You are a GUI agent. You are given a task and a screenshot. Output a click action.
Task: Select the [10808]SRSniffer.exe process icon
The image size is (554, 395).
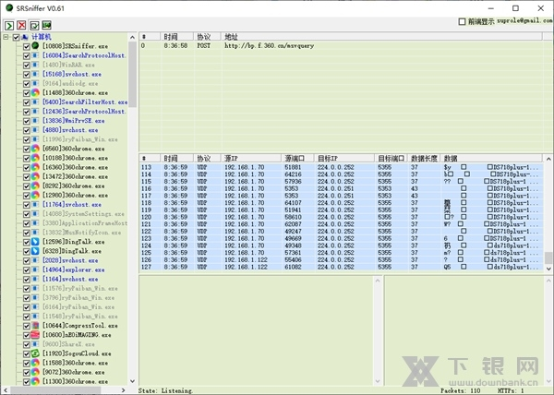click(35, 45)
